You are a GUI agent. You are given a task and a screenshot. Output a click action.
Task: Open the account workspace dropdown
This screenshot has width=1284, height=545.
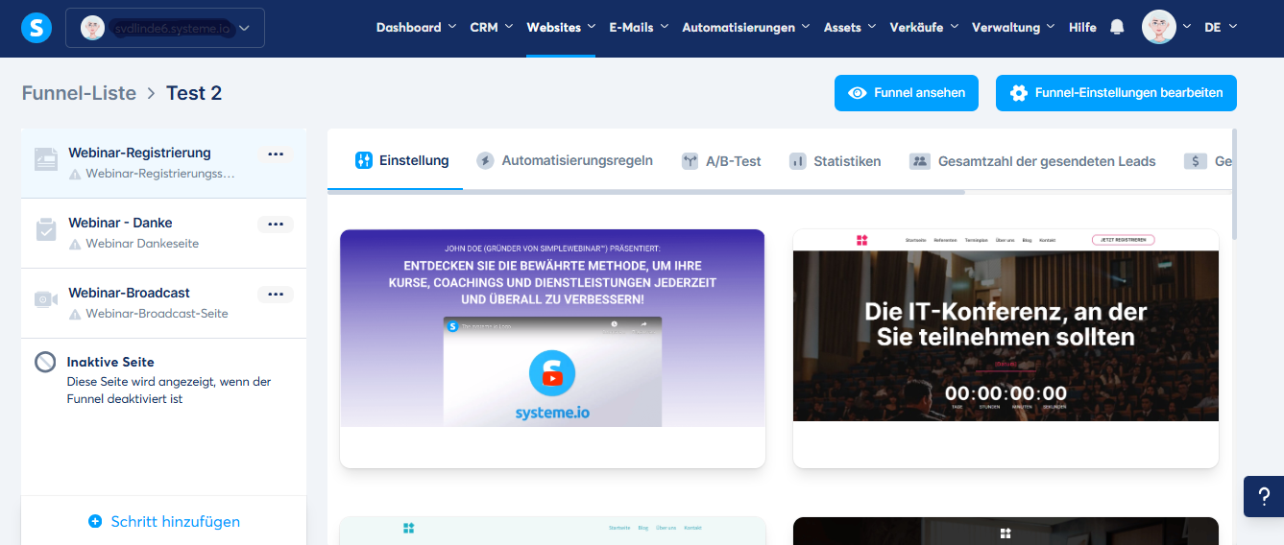click(165, 28)
